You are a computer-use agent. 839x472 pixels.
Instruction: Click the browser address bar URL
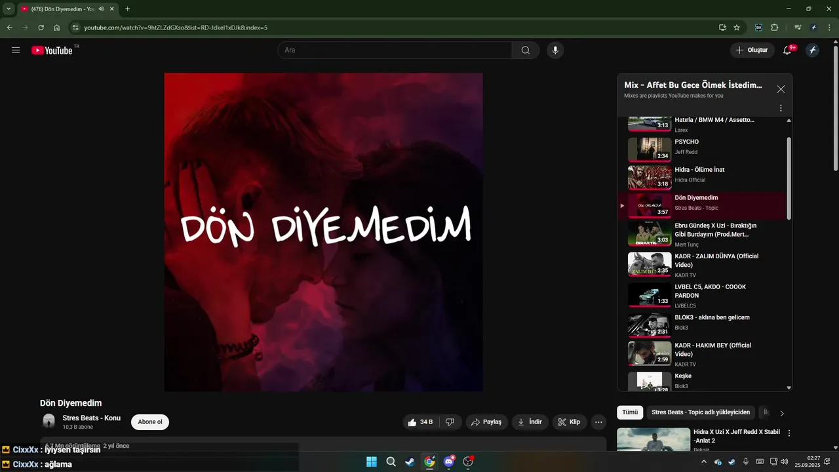point(176,28)
